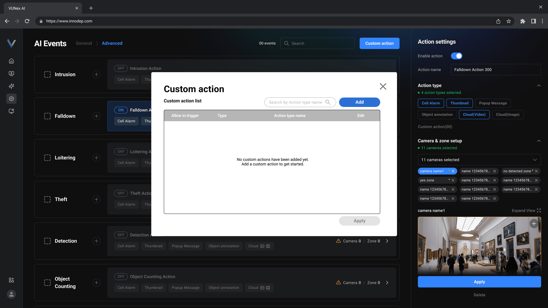Close the Custom action dialog

[383, 86]
